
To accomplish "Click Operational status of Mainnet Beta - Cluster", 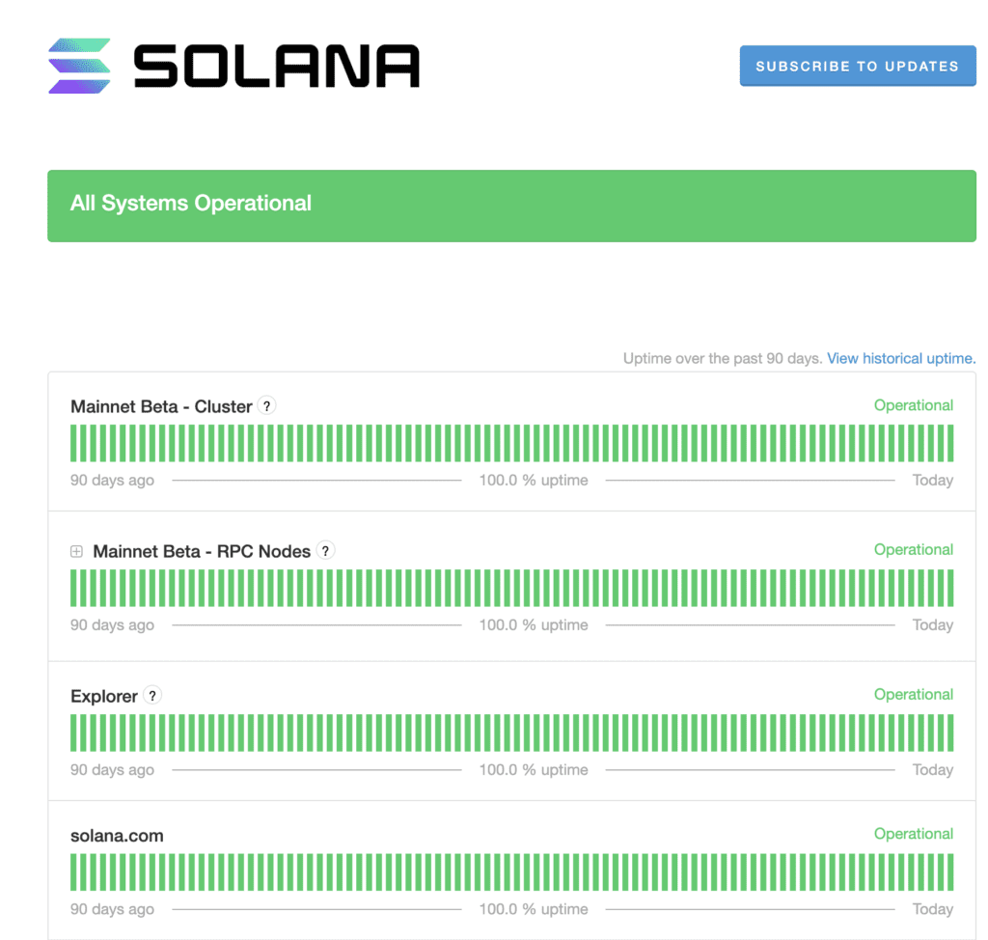I will point(913,405).
